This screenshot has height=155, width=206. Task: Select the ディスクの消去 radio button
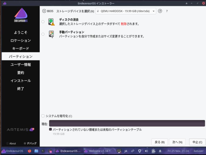43,22
